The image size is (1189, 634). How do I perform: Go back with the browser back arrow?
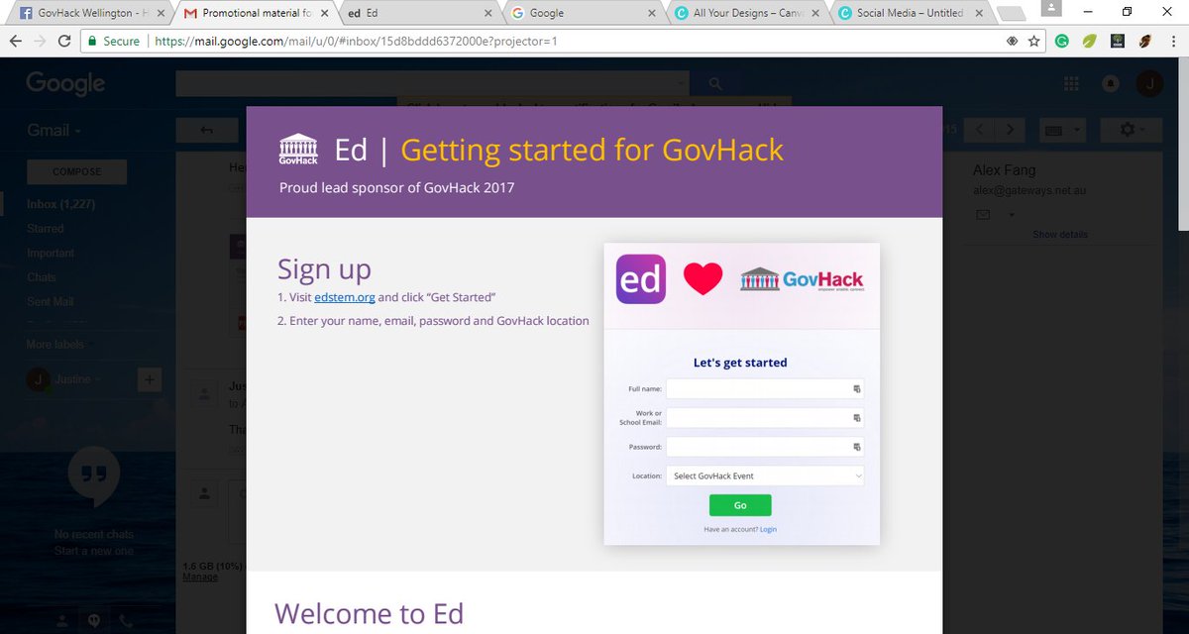(16, 42)
